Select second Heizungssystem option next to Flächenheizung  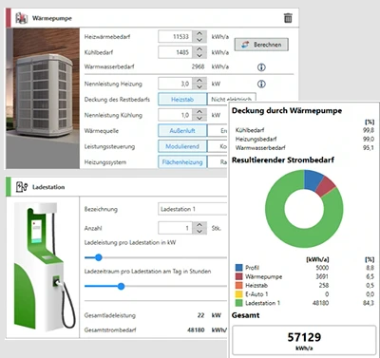[218, 162]
